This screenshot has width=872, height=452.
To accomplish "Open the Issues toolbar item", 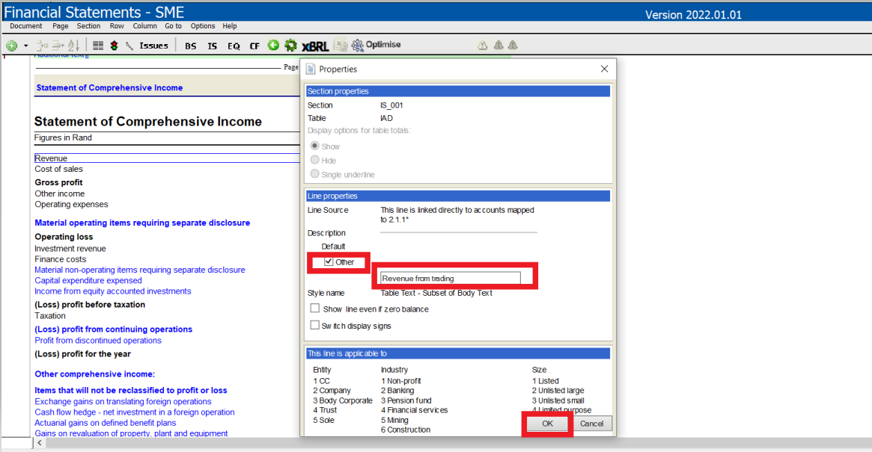I will tap(148, 46).
